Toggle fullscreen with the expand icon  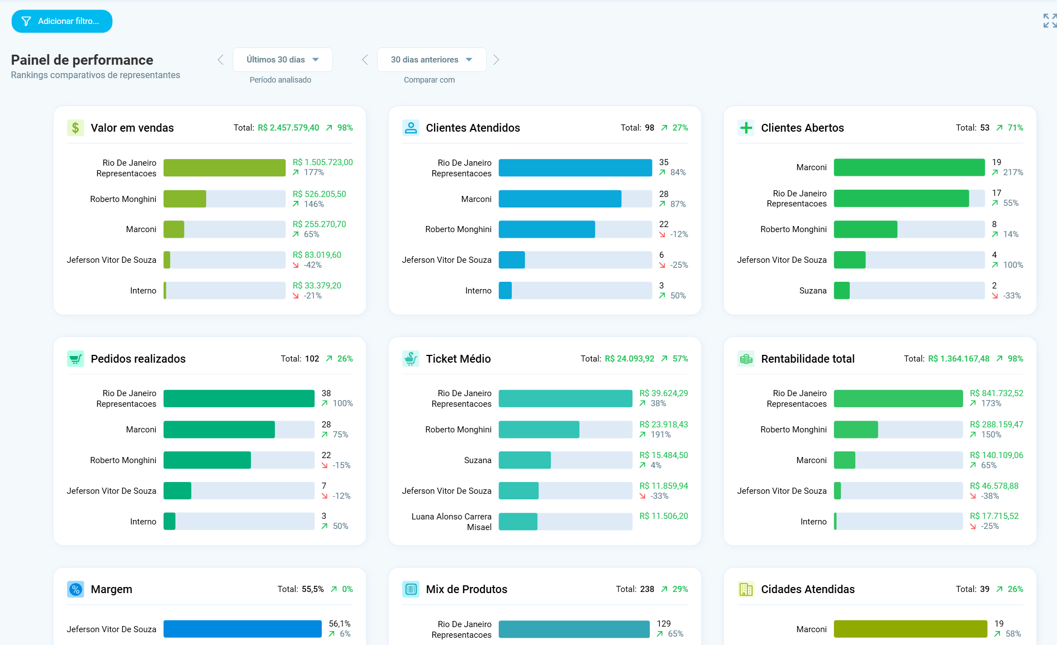1050,21
